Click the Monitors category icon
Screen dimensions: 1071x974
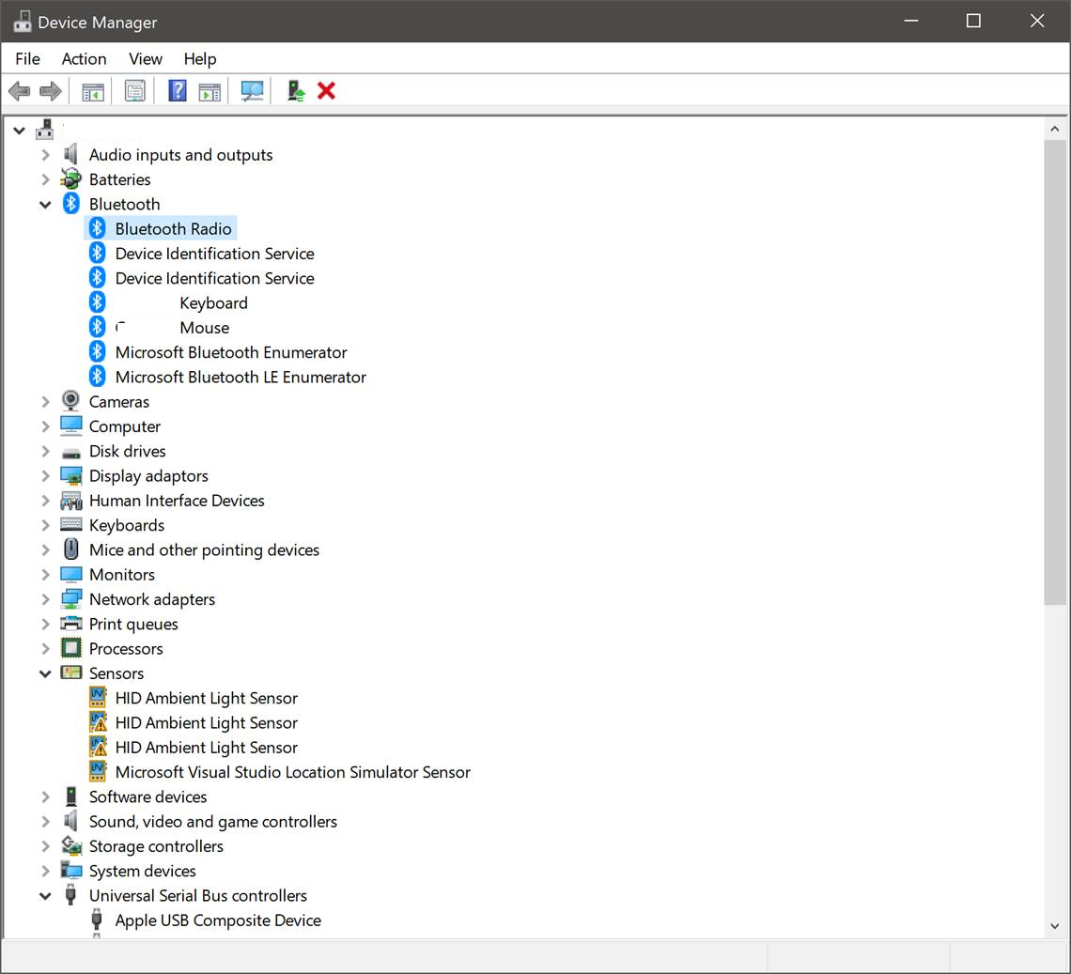pyautogui.click(x=71, y=574)
